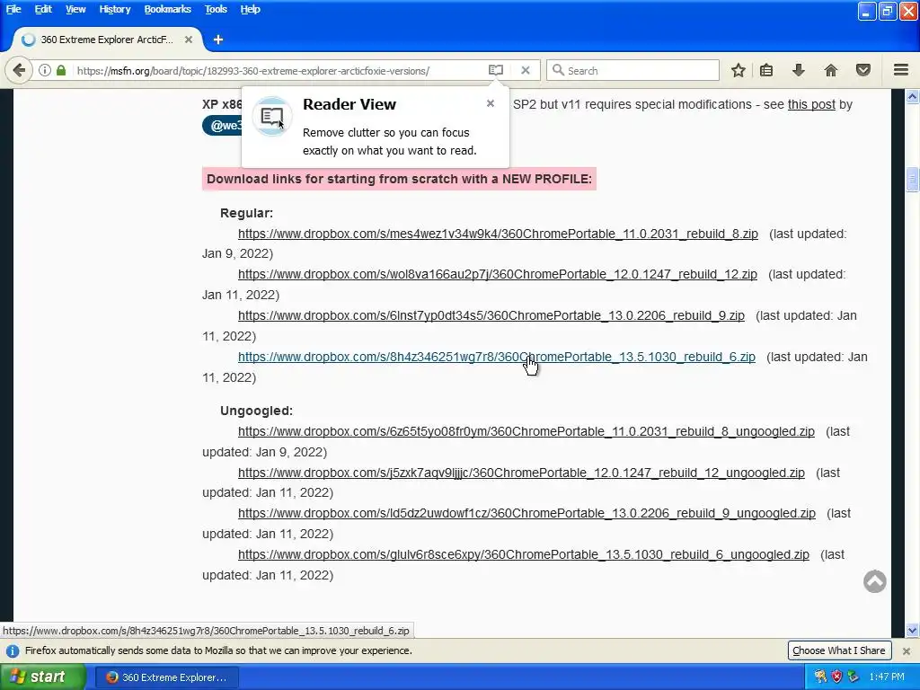This screenshot has height=690, width=920.
Task: View the green padlock connection info
Action: point(61,70)
